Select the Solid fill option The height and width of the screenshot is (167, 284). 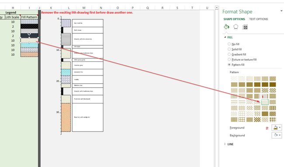coord(229,49)
